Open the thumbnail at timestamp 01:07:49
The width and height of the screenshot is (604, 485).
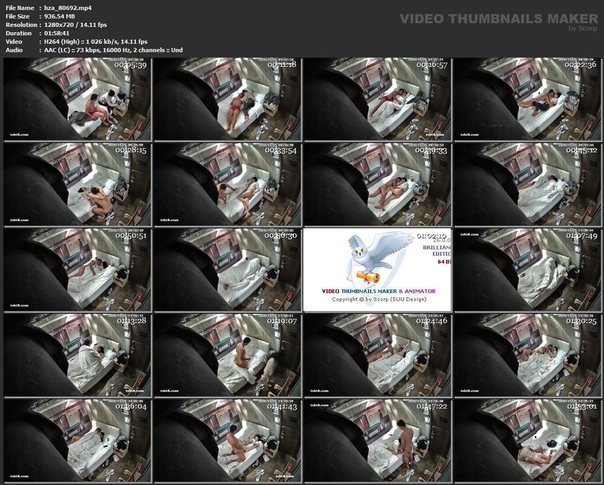(528, 270)
